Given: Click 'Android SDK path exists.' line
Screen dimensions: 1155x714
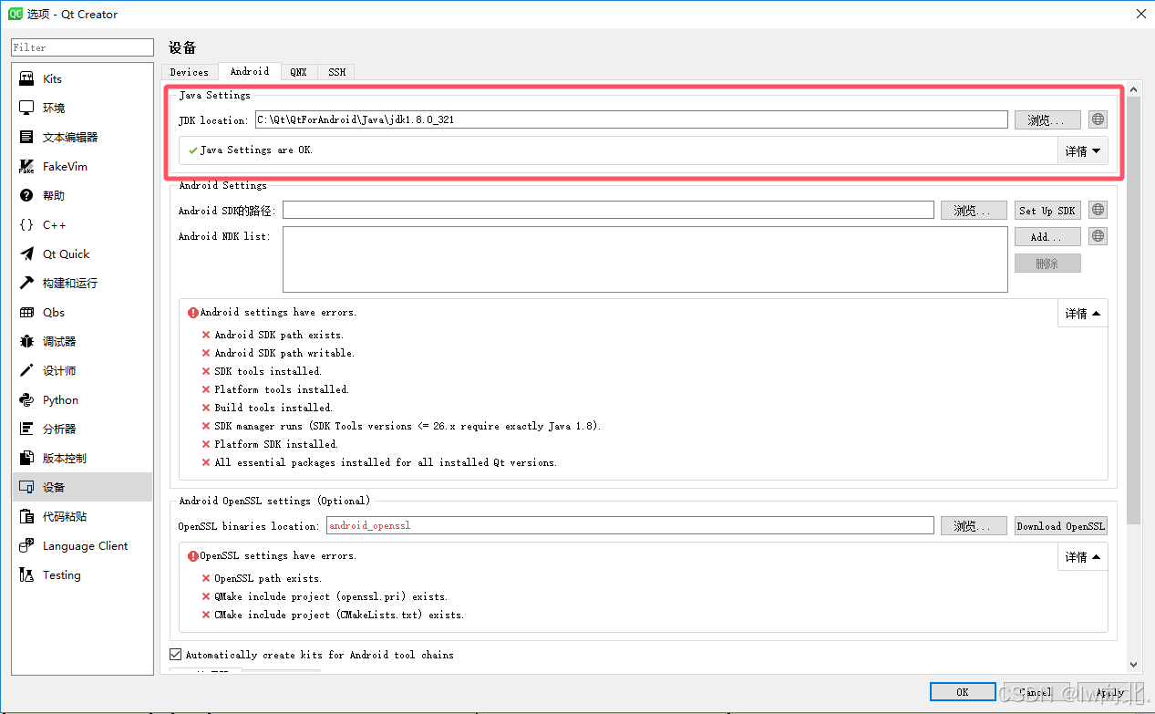Looking at the screenshot, I should 279,335.
